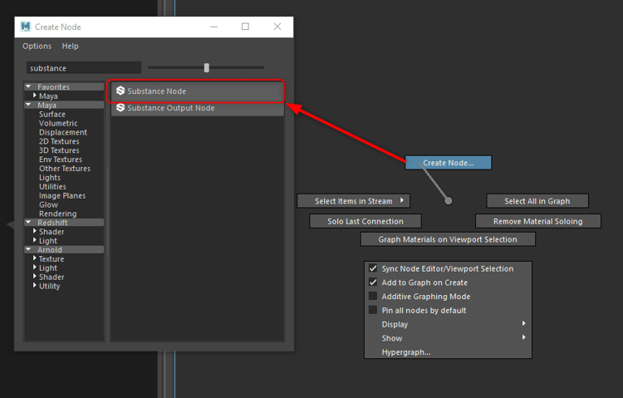Select Env Textures category
Screen dimensions: 623x398
(61, 160)
